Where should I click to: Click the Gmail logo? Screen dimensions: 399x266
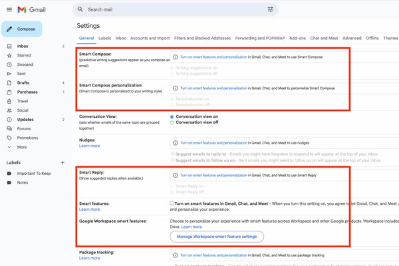(31, 10)
